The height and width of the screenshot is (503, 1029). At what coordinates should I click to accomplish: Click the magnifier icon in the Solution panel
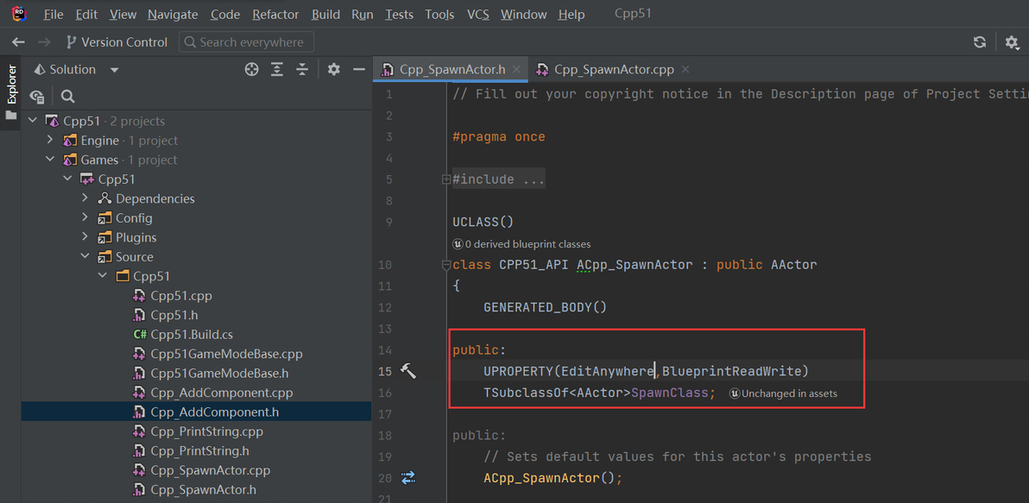68,97
